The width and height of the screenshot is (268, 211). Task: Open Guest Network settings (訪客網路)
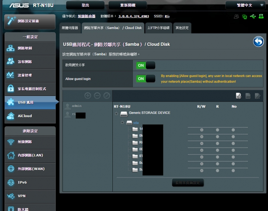(30, 62)
